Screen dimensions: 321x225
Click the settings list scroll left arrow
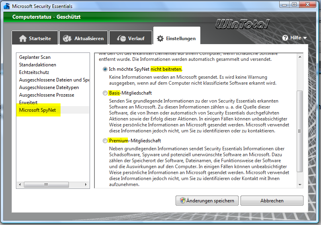(20, 184)
